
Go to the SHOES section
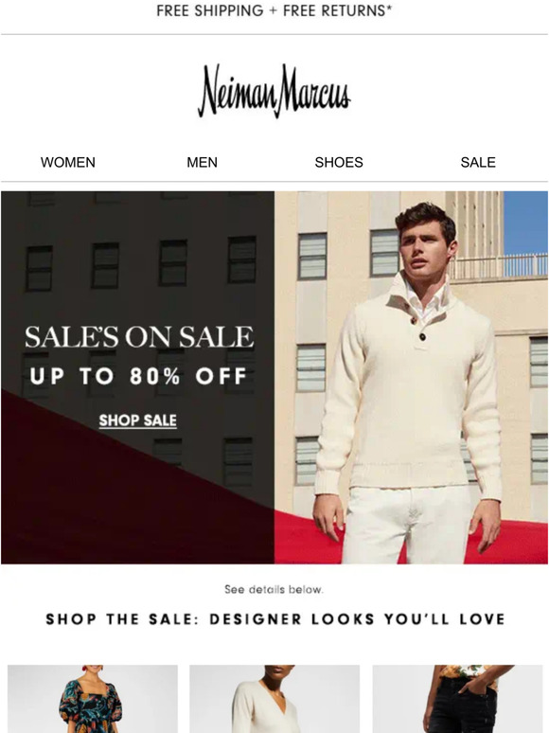click(x=339, y=162)
